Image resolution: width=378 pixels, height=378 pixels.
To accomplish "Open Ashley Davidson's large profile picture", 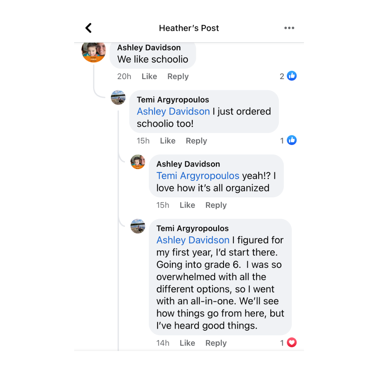I will 93,51.
